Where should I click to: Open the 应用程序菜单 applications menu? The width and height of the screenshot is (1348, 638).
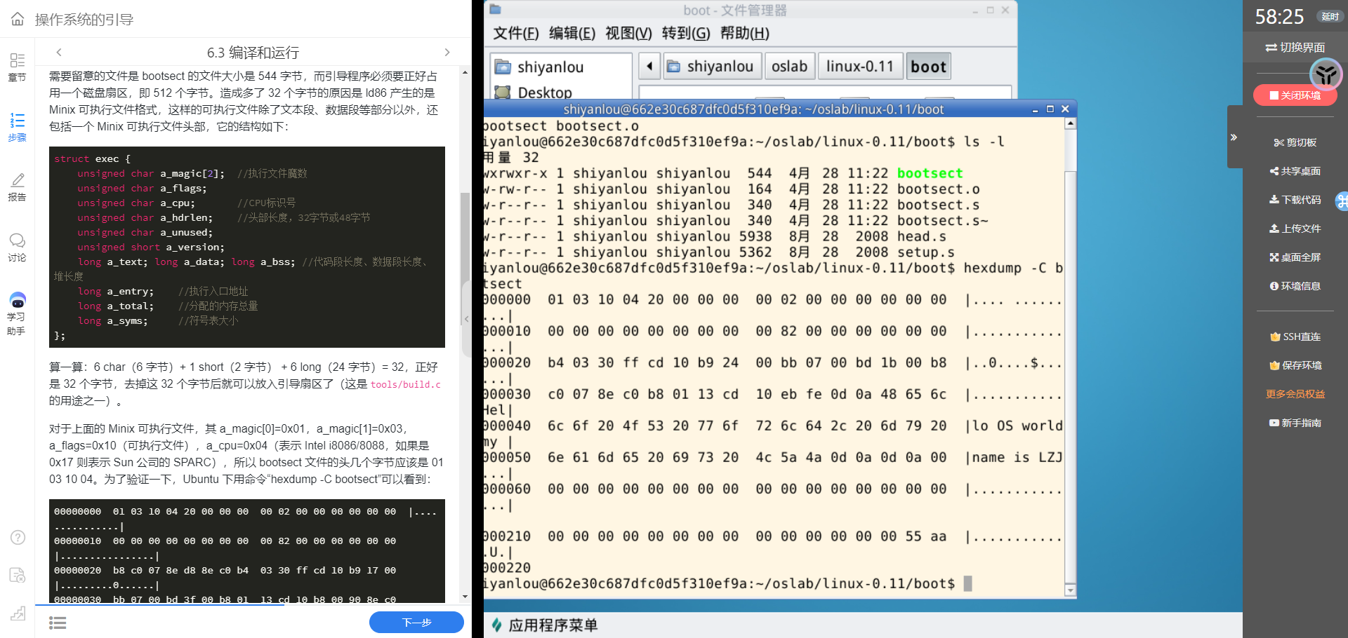tap(545, 625)
